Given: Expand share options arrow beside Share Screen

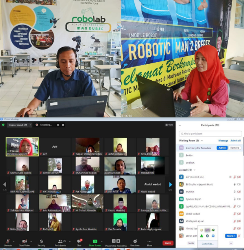Looking at the screenshot, I should [x=102, y=241].
